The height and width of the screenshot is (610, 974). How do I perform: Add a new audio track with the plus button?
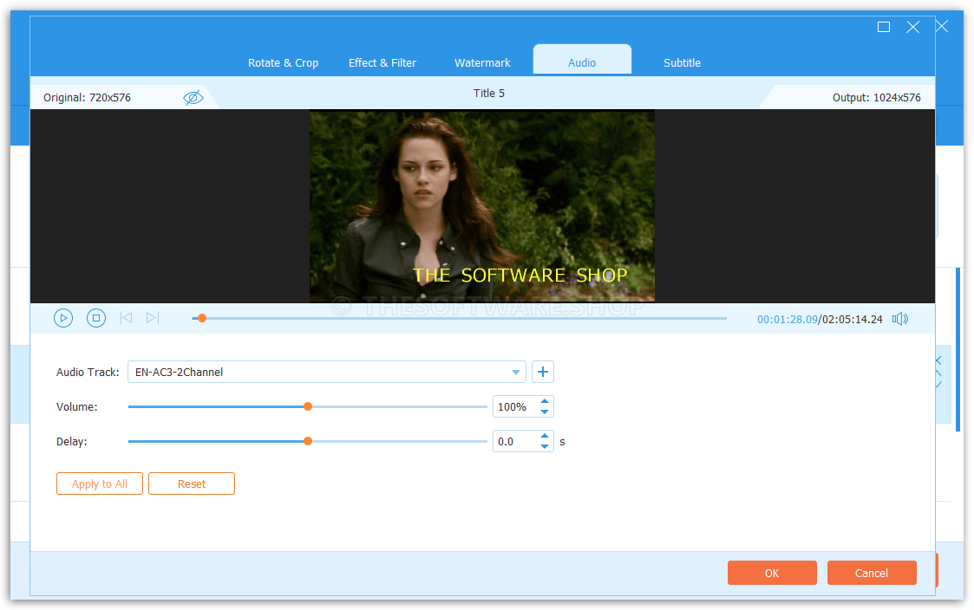542,371
